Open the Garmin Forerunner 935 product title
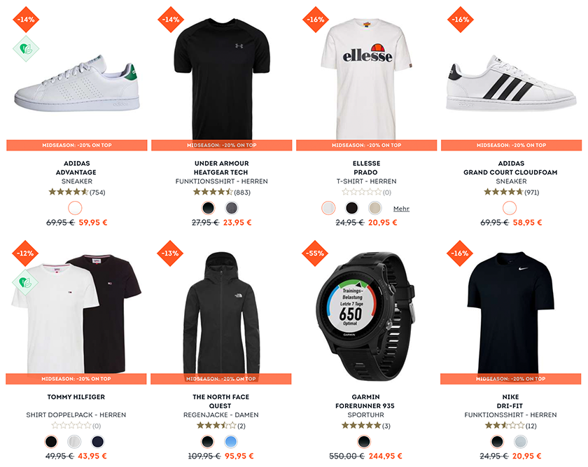The height and width of the screenshot is (467, 588). pos(365,401)
